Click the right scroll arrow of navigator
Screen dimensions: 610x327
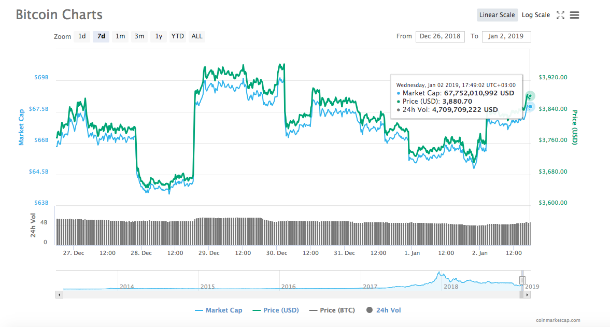pos(527,295)
